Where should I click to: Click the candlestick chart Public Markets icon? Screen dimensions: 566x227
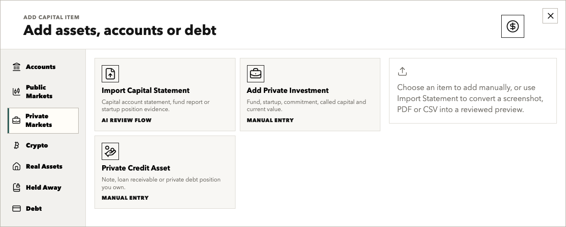(x=17, y=91)
